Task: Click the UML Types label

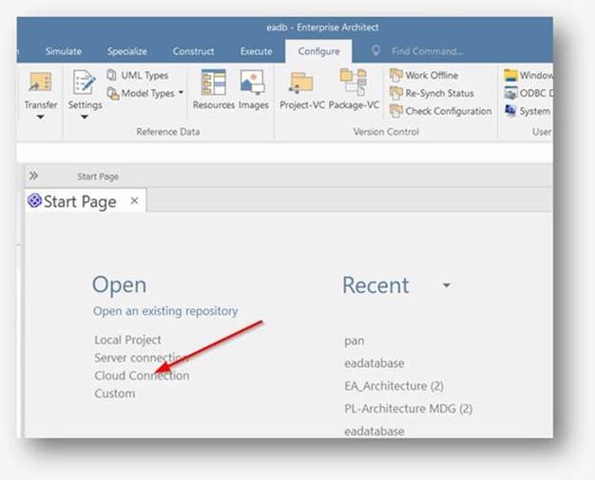Action: [x=144, y=75]
